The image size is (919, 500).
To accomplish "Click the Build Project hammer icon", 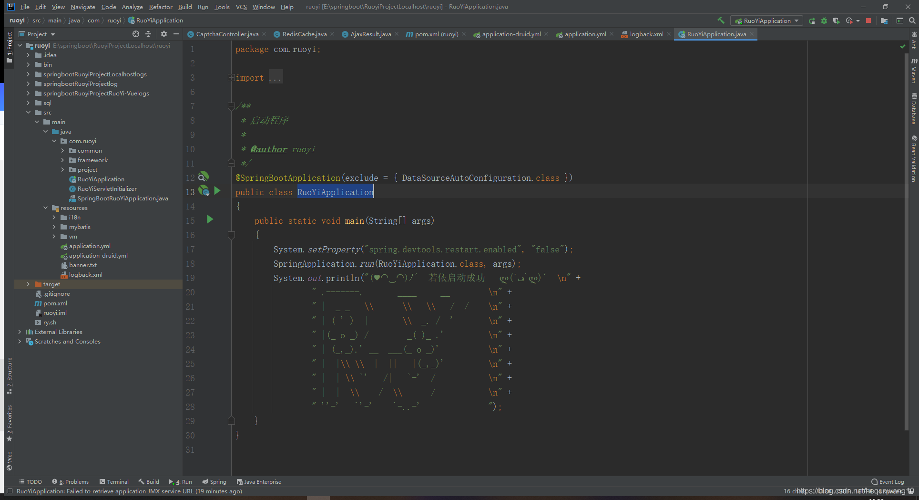I will pyautogui.click(x=721, y=21).
